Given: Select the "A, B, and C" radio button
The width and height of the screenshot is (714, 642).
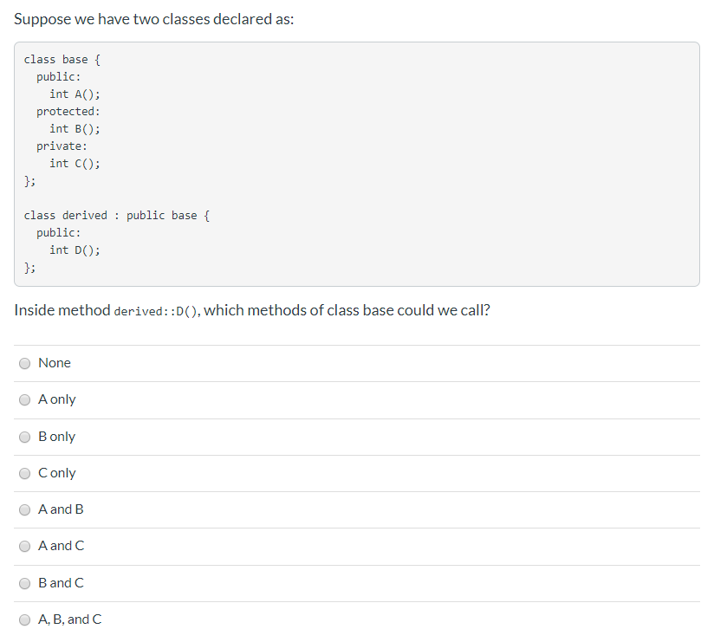Looking at the screenshot, I should (x=24, y=619).
